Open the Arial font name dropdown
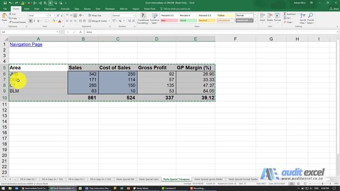The image size is (340, 191). click(x=47, y=15)
